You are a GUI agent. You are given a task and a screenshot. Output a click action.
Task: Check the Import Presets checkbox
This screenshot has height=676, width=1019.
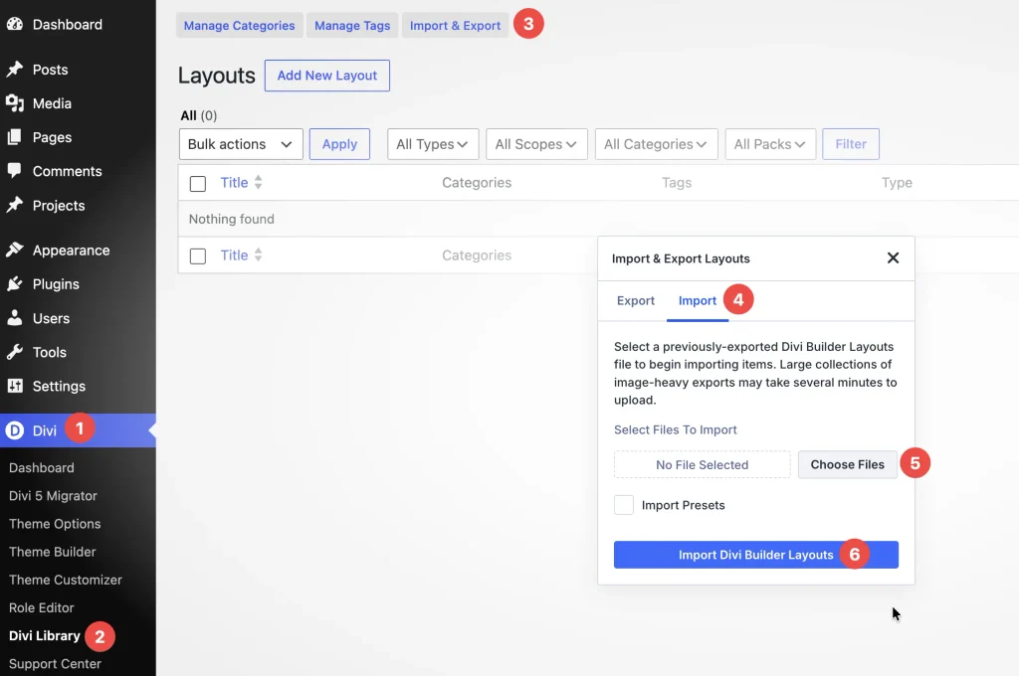pyautogui.click(x=624, y=505)
